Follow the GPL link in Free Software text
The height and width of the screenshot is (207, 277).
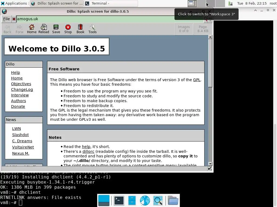click(197, 80)
